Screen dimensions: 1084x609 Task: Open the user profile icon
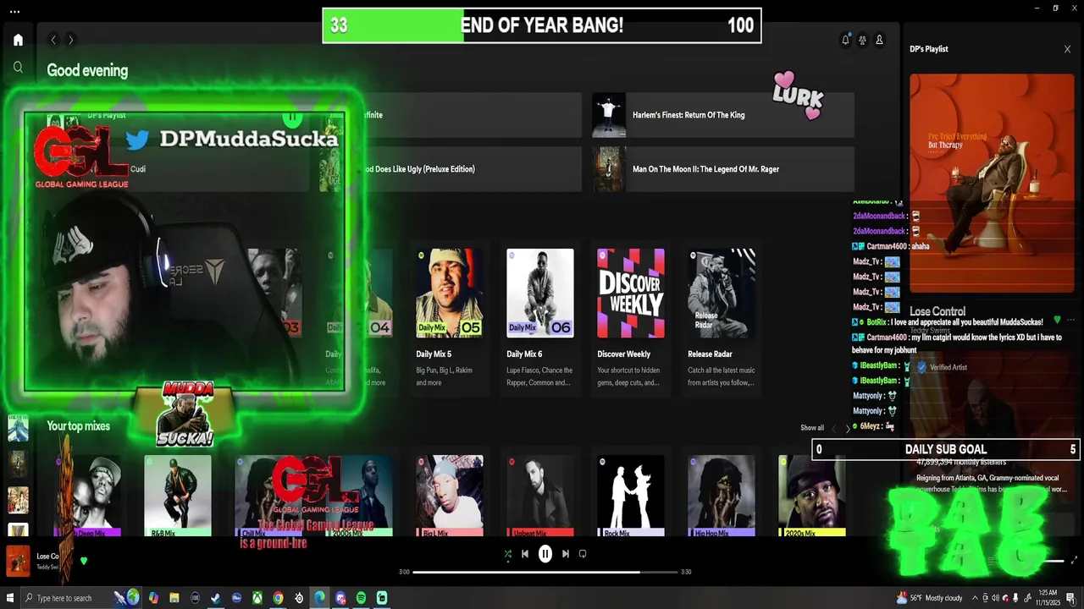[879, 40]
